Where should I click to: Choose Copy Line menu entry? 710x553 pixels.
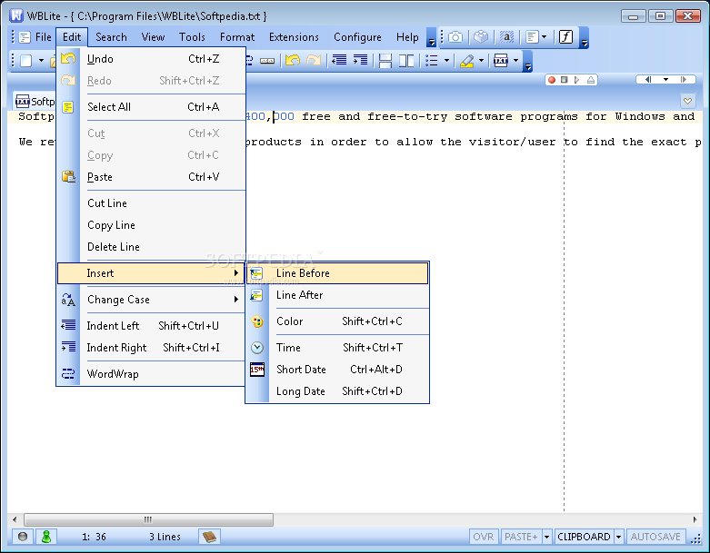pyautogui.click(x=151, y=225)
